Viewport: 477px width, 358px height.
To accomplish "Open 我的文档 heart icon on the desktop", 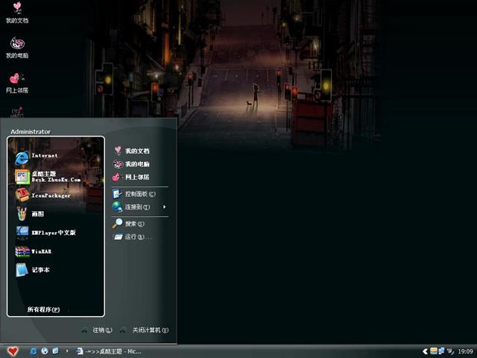I will click(x=17, y=8).
